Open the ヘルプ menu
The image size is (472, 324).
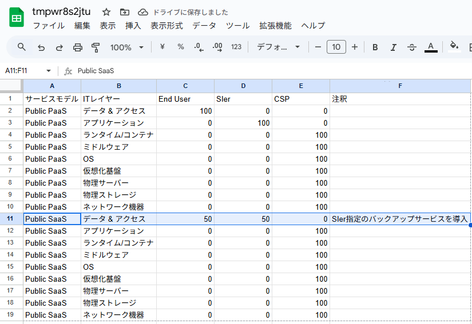pos(313,26)
